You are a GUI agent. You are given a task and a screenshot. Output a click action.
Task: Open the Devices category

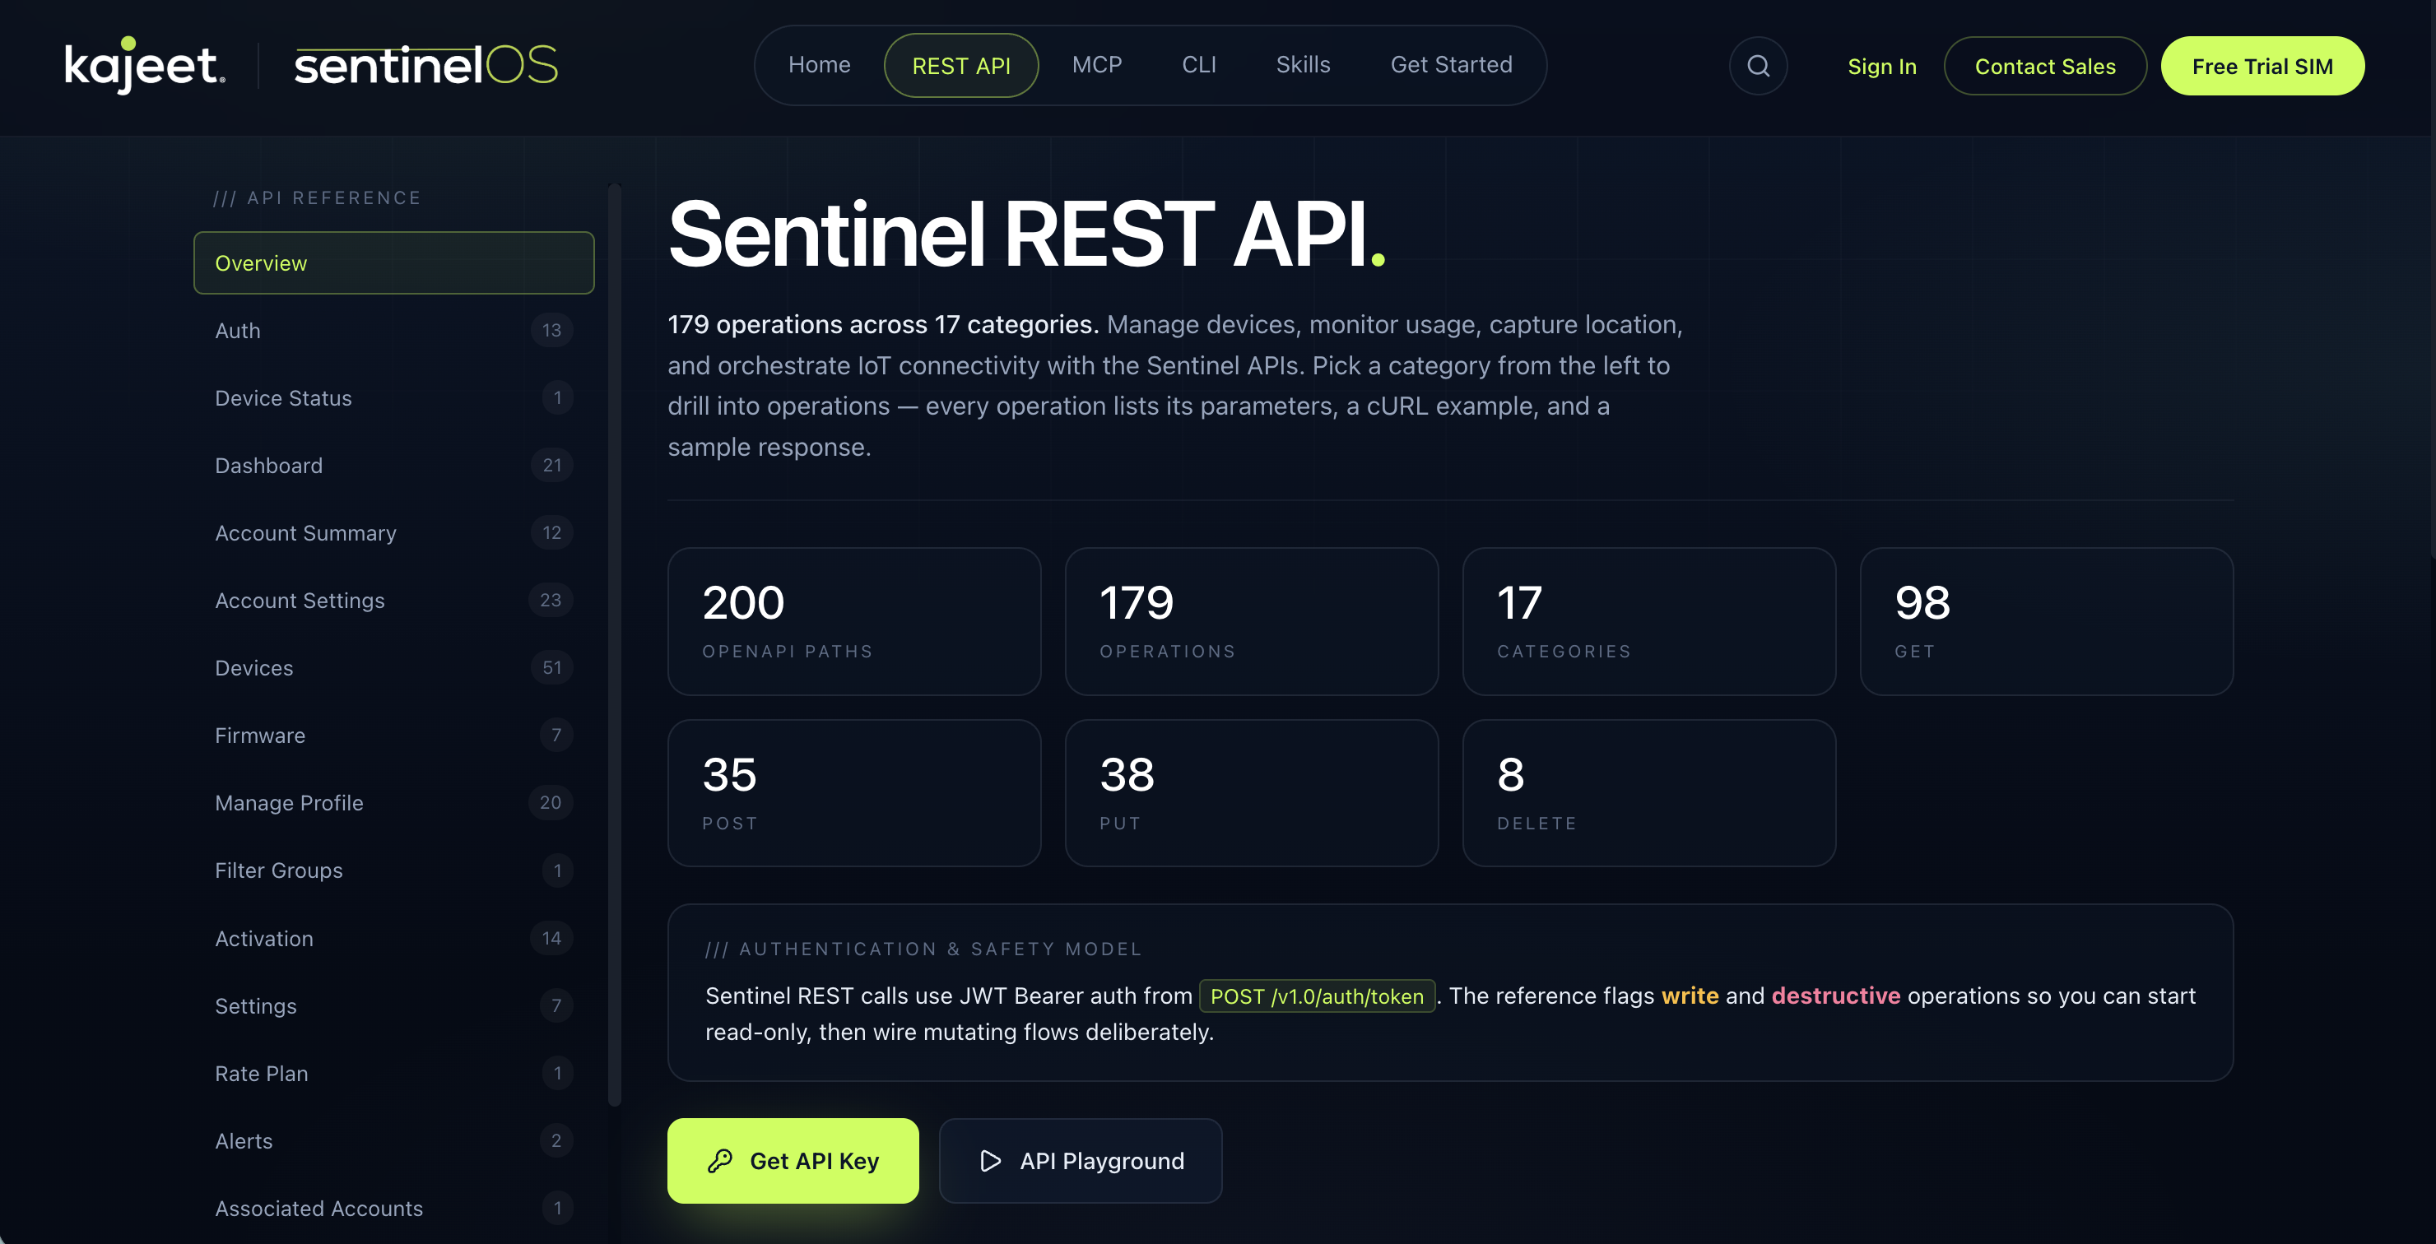tap(393, 667)
